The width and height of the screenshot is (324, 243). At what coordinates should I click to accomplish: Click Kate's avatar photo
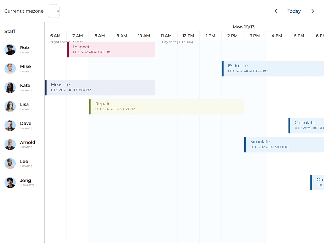(10, 88)
